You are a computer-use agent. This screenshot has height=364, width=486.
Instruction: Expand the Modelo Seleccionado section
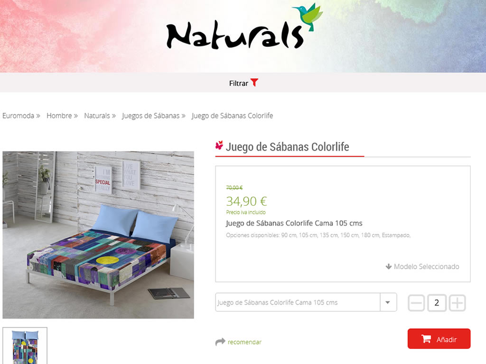[x=422, y=266]
